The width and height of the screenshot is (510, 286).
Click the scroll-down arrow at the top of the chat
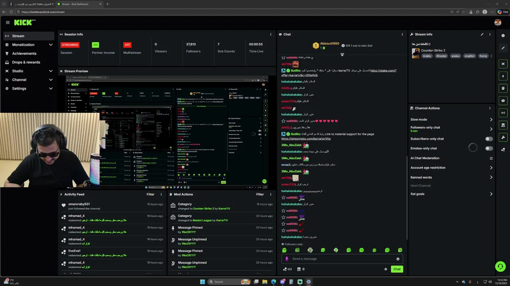click(342, 54)
